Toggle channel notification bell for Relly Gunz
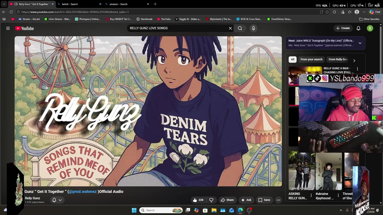 coord(54,200)
